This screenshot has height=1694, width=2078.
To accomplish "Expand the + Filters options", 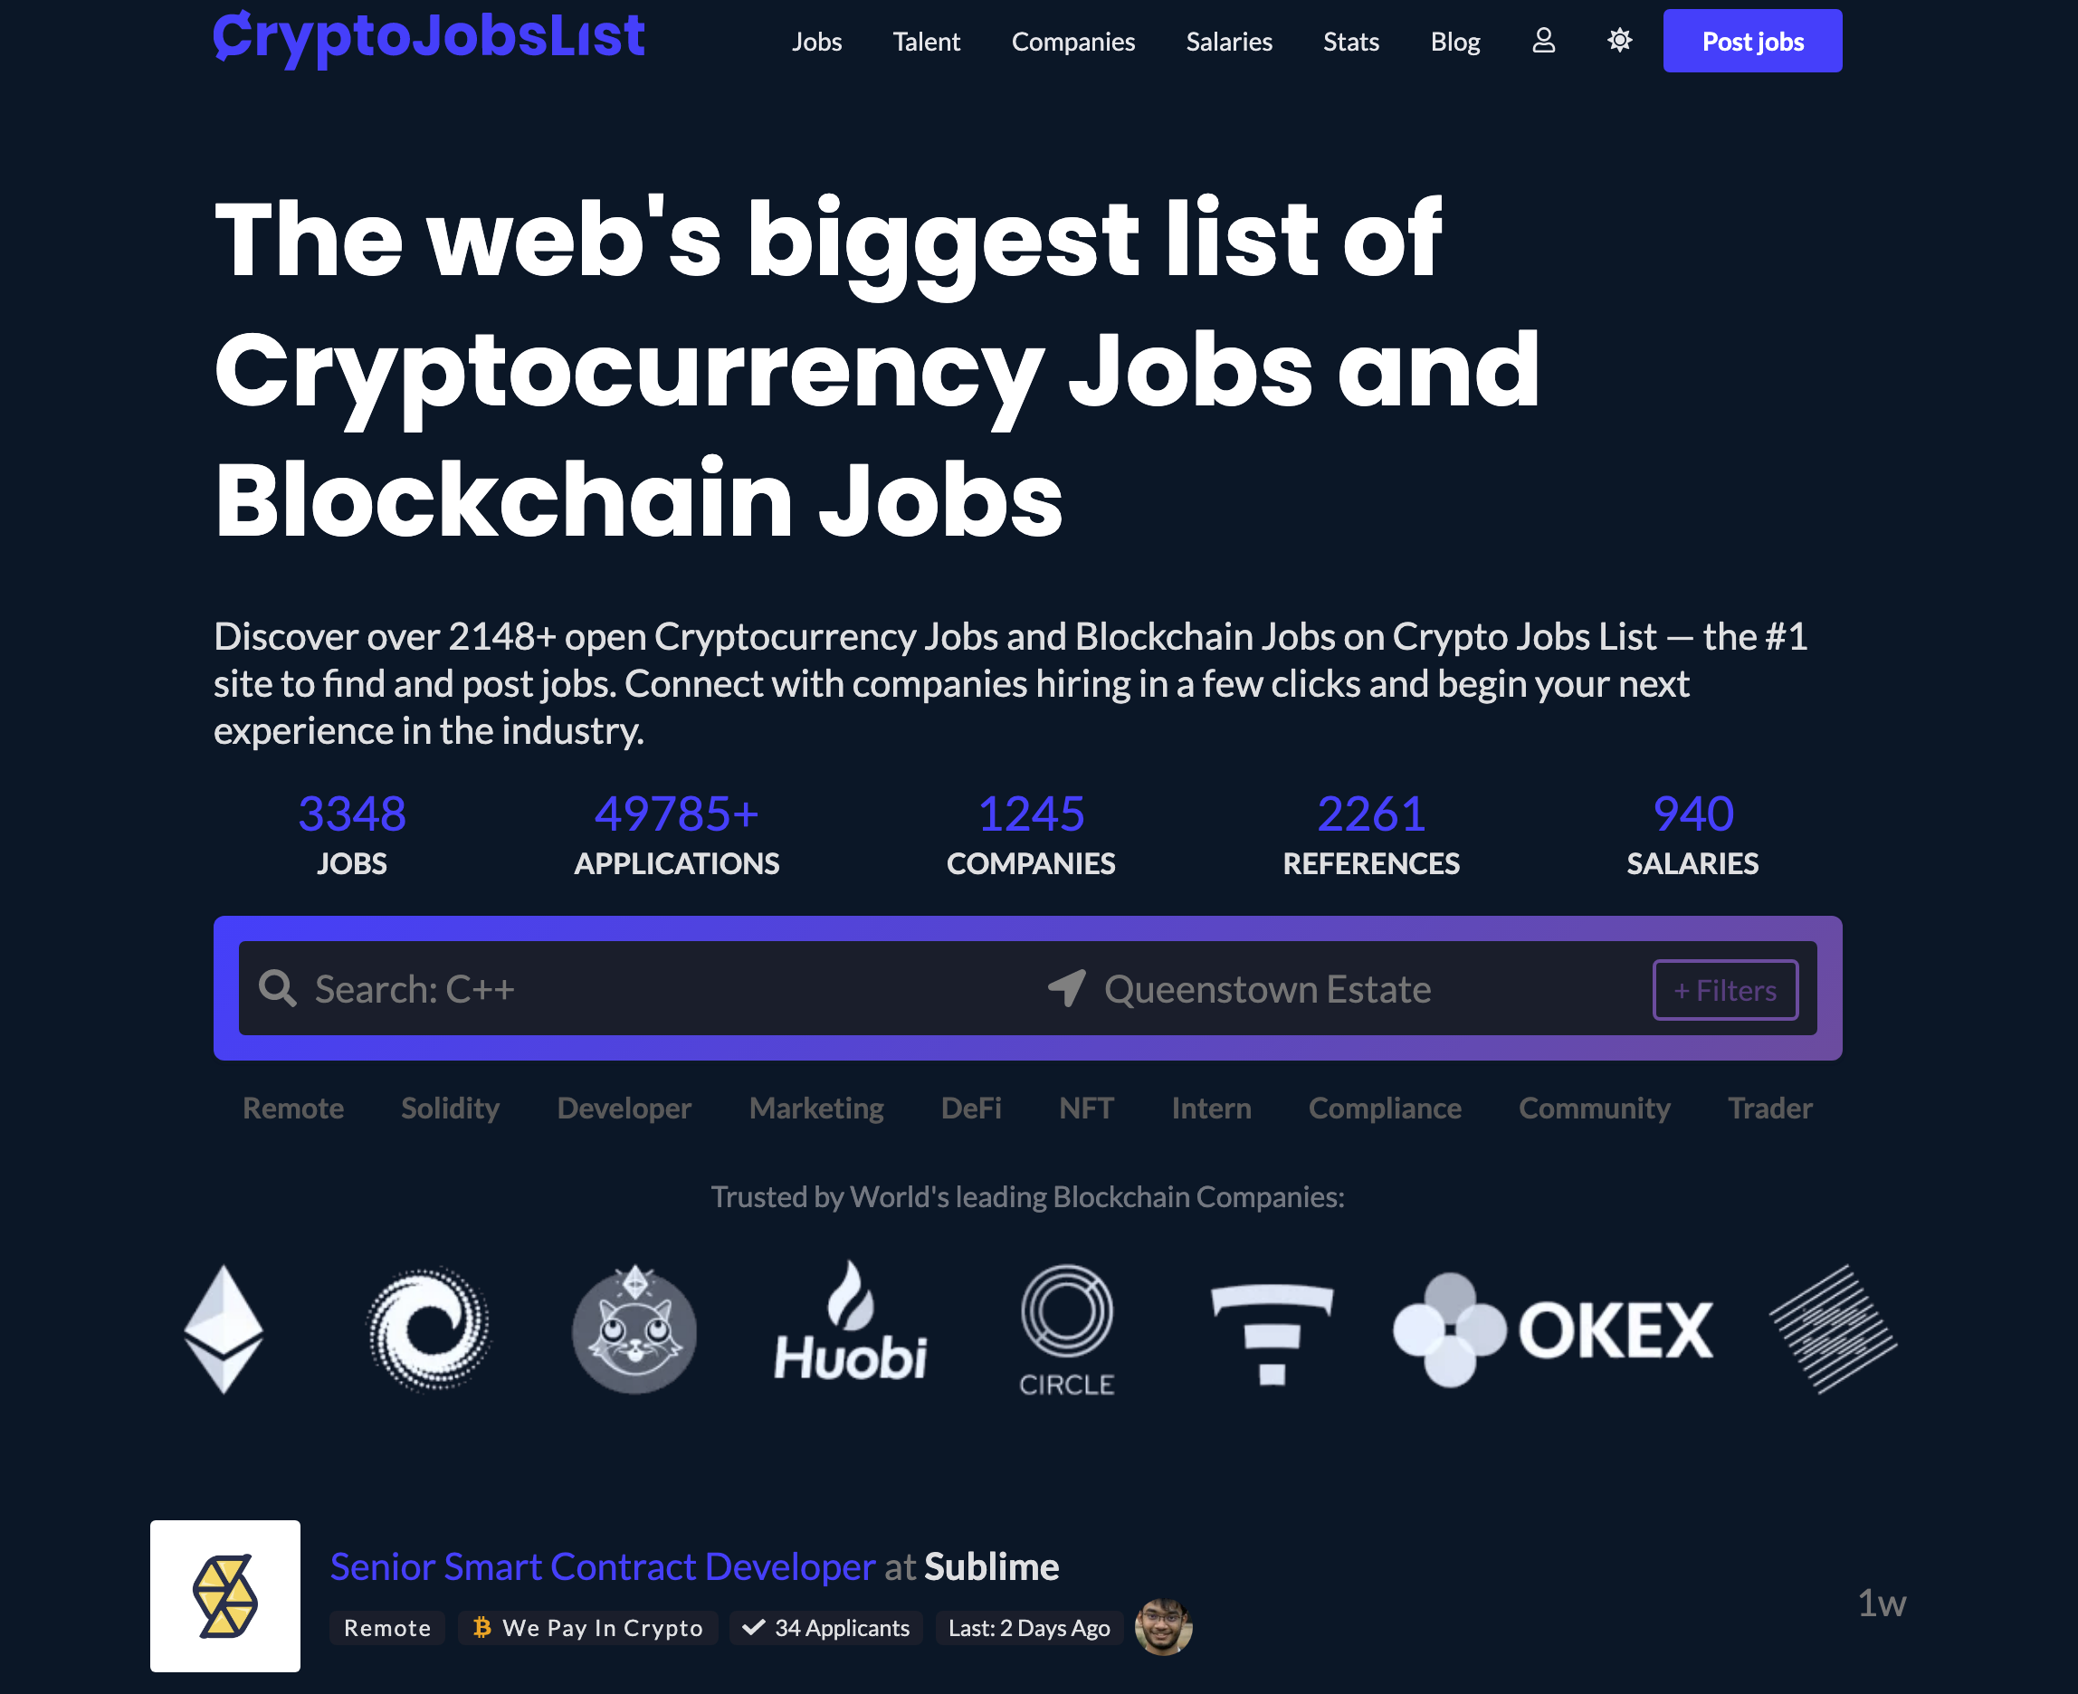I will click(x=1725, y=991).
